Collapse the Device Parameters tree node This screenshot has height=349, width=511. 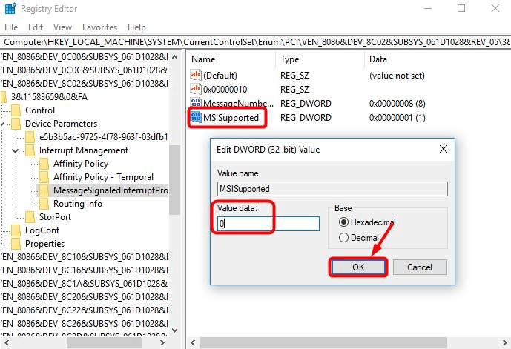pyautogui.click(x=3, y=124)
